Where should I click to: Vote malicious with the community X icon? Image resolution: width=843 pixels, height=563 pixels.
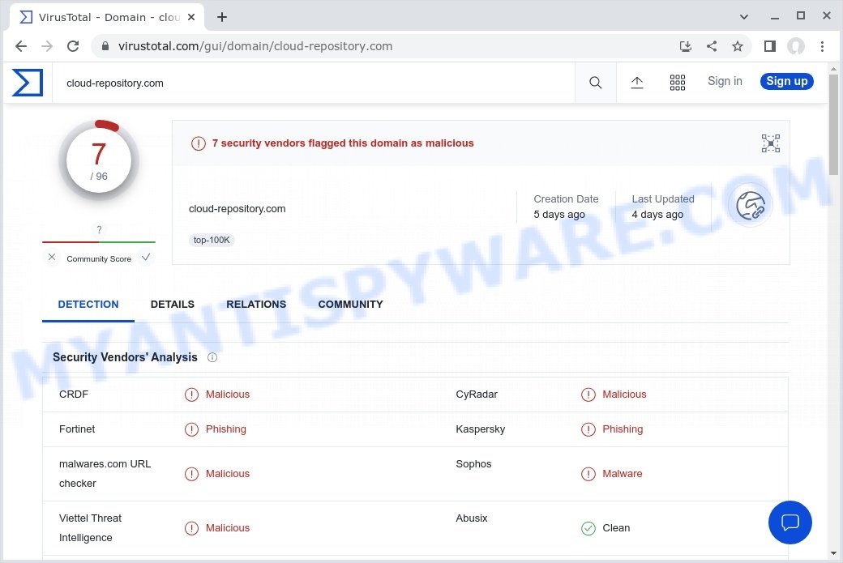point(52,258)
